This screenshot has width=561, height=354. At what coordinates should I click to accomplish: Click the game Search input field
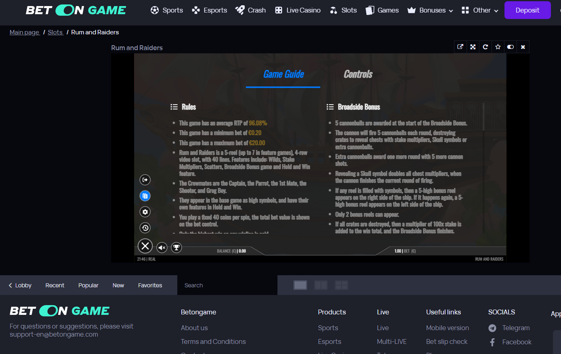[227, 285]
